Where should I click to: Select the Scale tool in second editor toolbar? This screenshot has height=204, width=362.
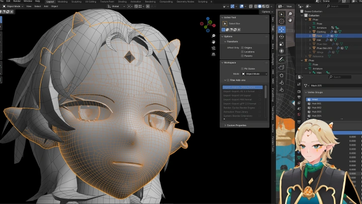(282, 44)
